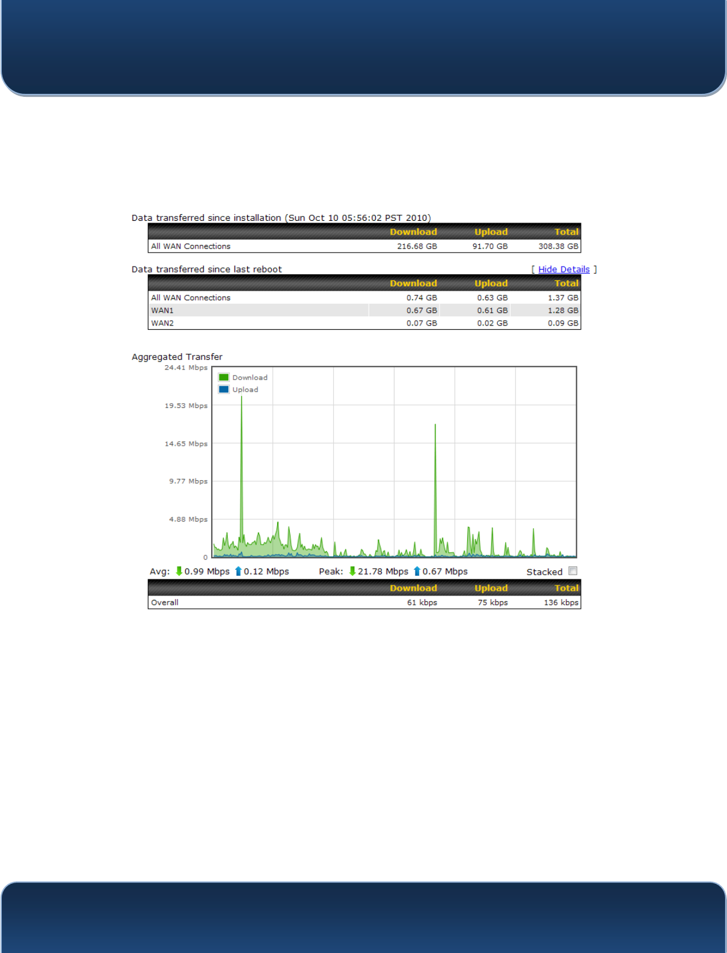Click the 0.67 Mbps peak upload value
This screenshot has height=953, width=727.
(445, 572)
